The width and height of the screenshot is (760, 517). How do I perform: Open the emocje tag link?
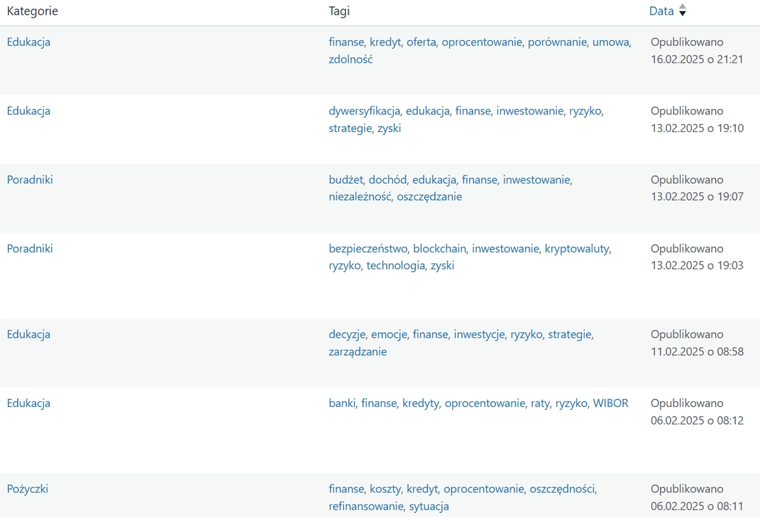389,335
